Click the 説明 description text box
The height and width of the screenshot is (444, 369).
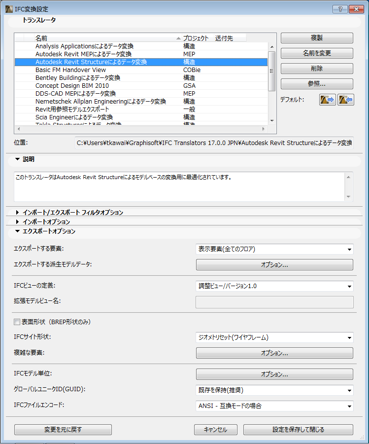point(179,187)
